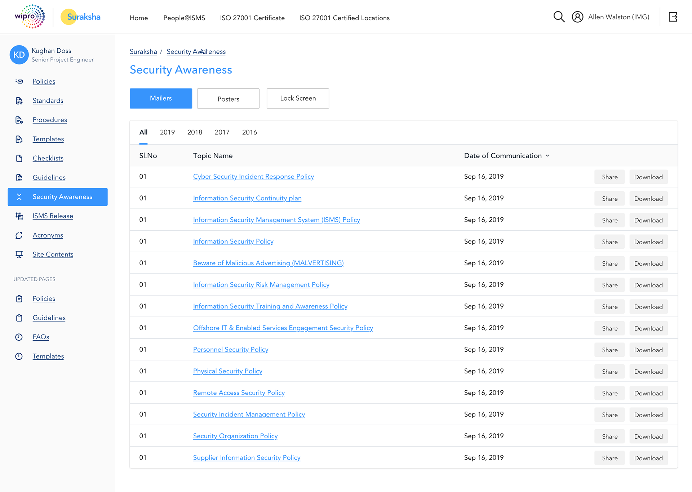Viewport: 692px width, 492px height.
Task: Share the Cyber Security Incident Response Policy
Action: click(x=609, y=177)
